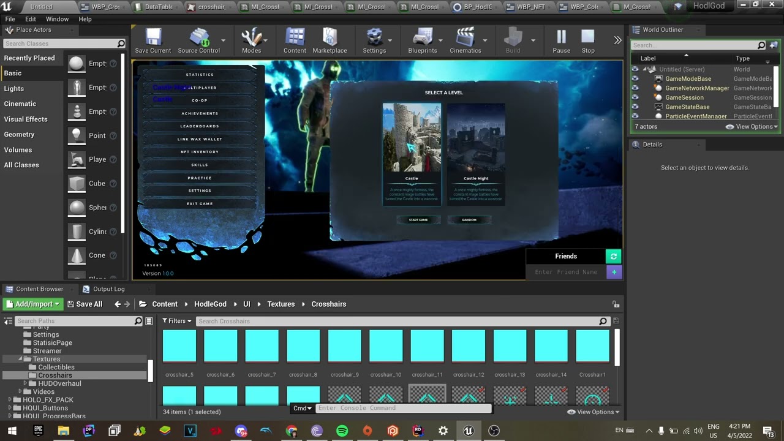Go back in Content Browser history
Image resolution: width=784 pixels, height=441 pixels.
click(118, 304)
